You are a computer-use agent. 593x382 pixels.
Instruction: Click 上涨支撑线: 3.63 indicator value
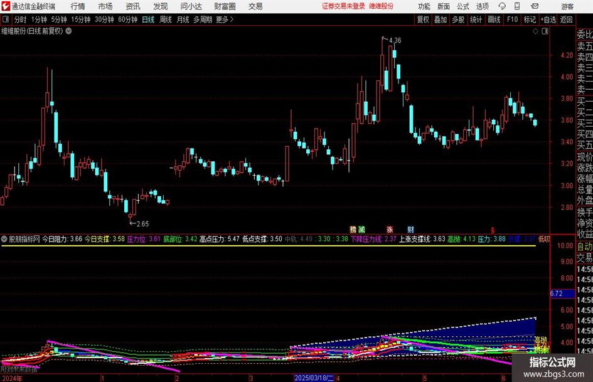pyautogui.click(x=422, y=239)
